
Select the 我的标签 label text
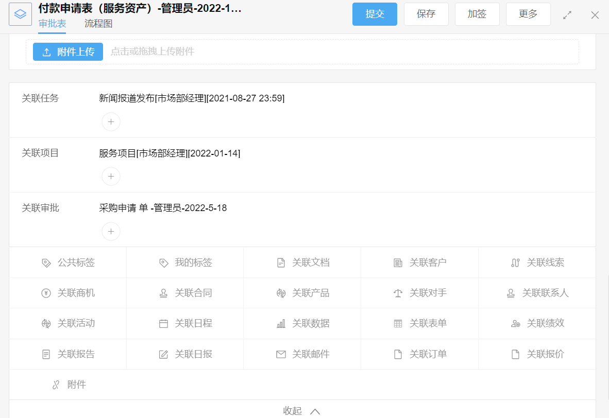pyautogui.click(x=193, y=263)
